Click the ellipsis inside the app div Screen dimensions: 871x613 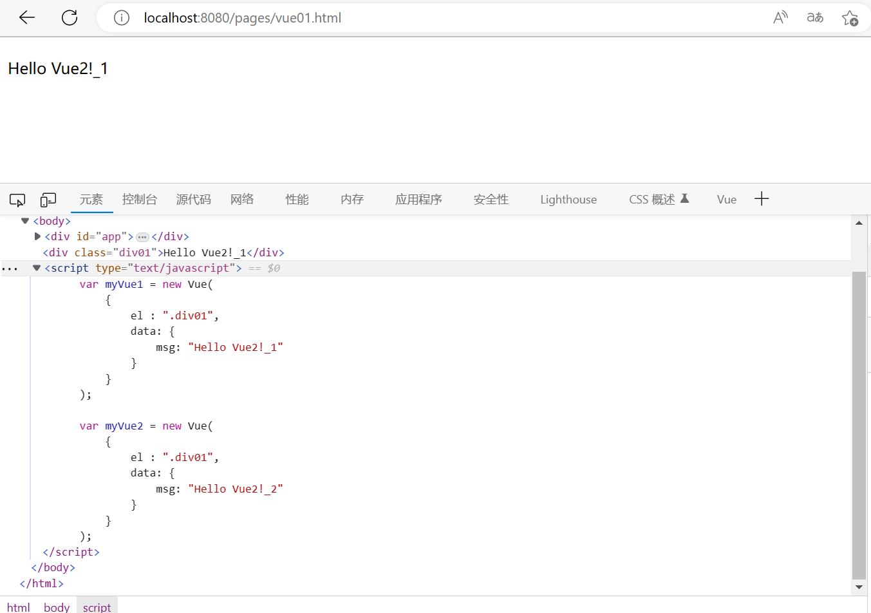tap(142, 236)
